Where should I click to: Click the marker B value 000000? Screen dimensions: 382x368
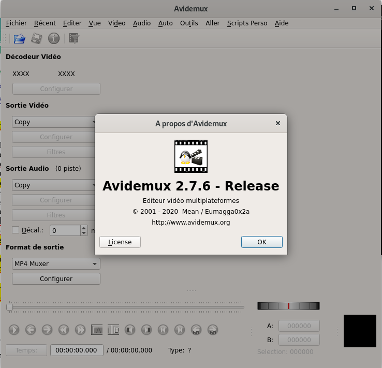point(299,340)
